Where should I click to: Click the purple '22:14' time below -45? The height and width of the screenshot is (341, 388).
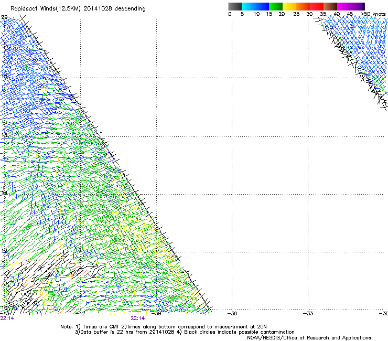7,318
